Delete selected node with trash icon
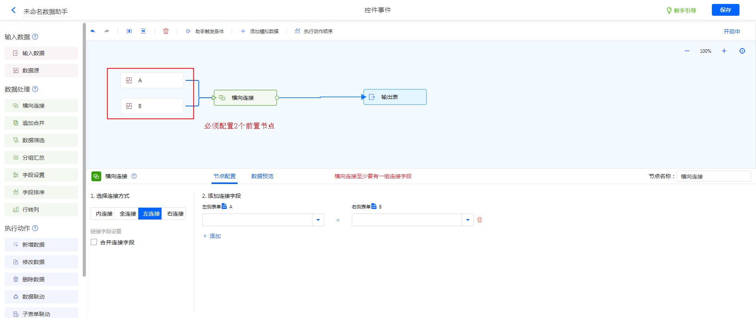 click(x=166, y=31)
